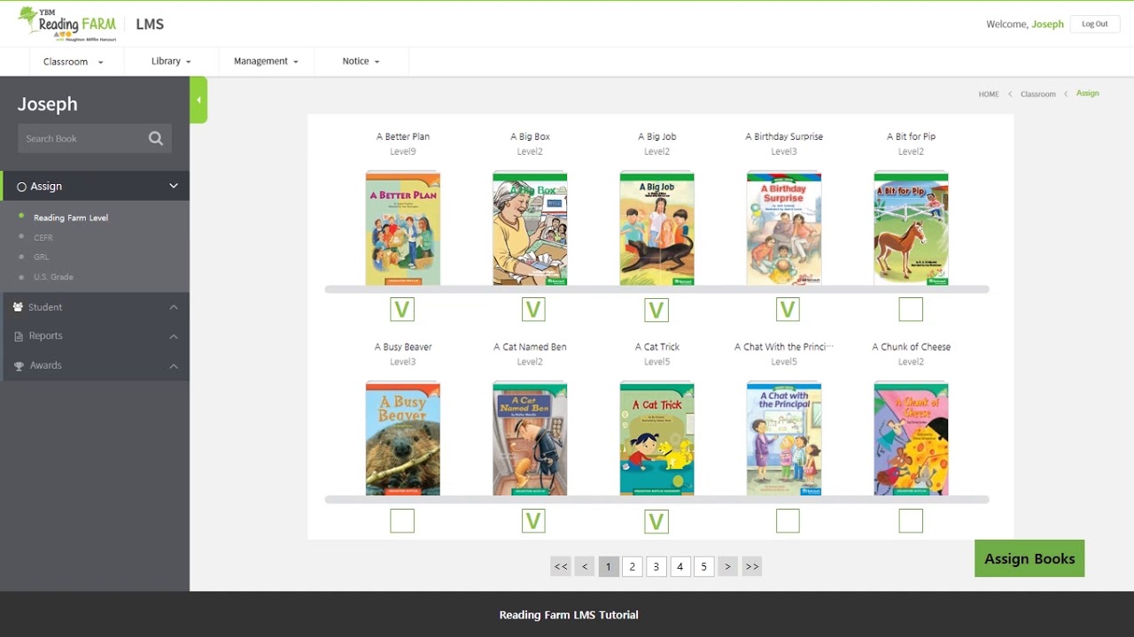Screen dimensions: 1134x637
Task: Click the Log Out button
Action: (1095, 24)
